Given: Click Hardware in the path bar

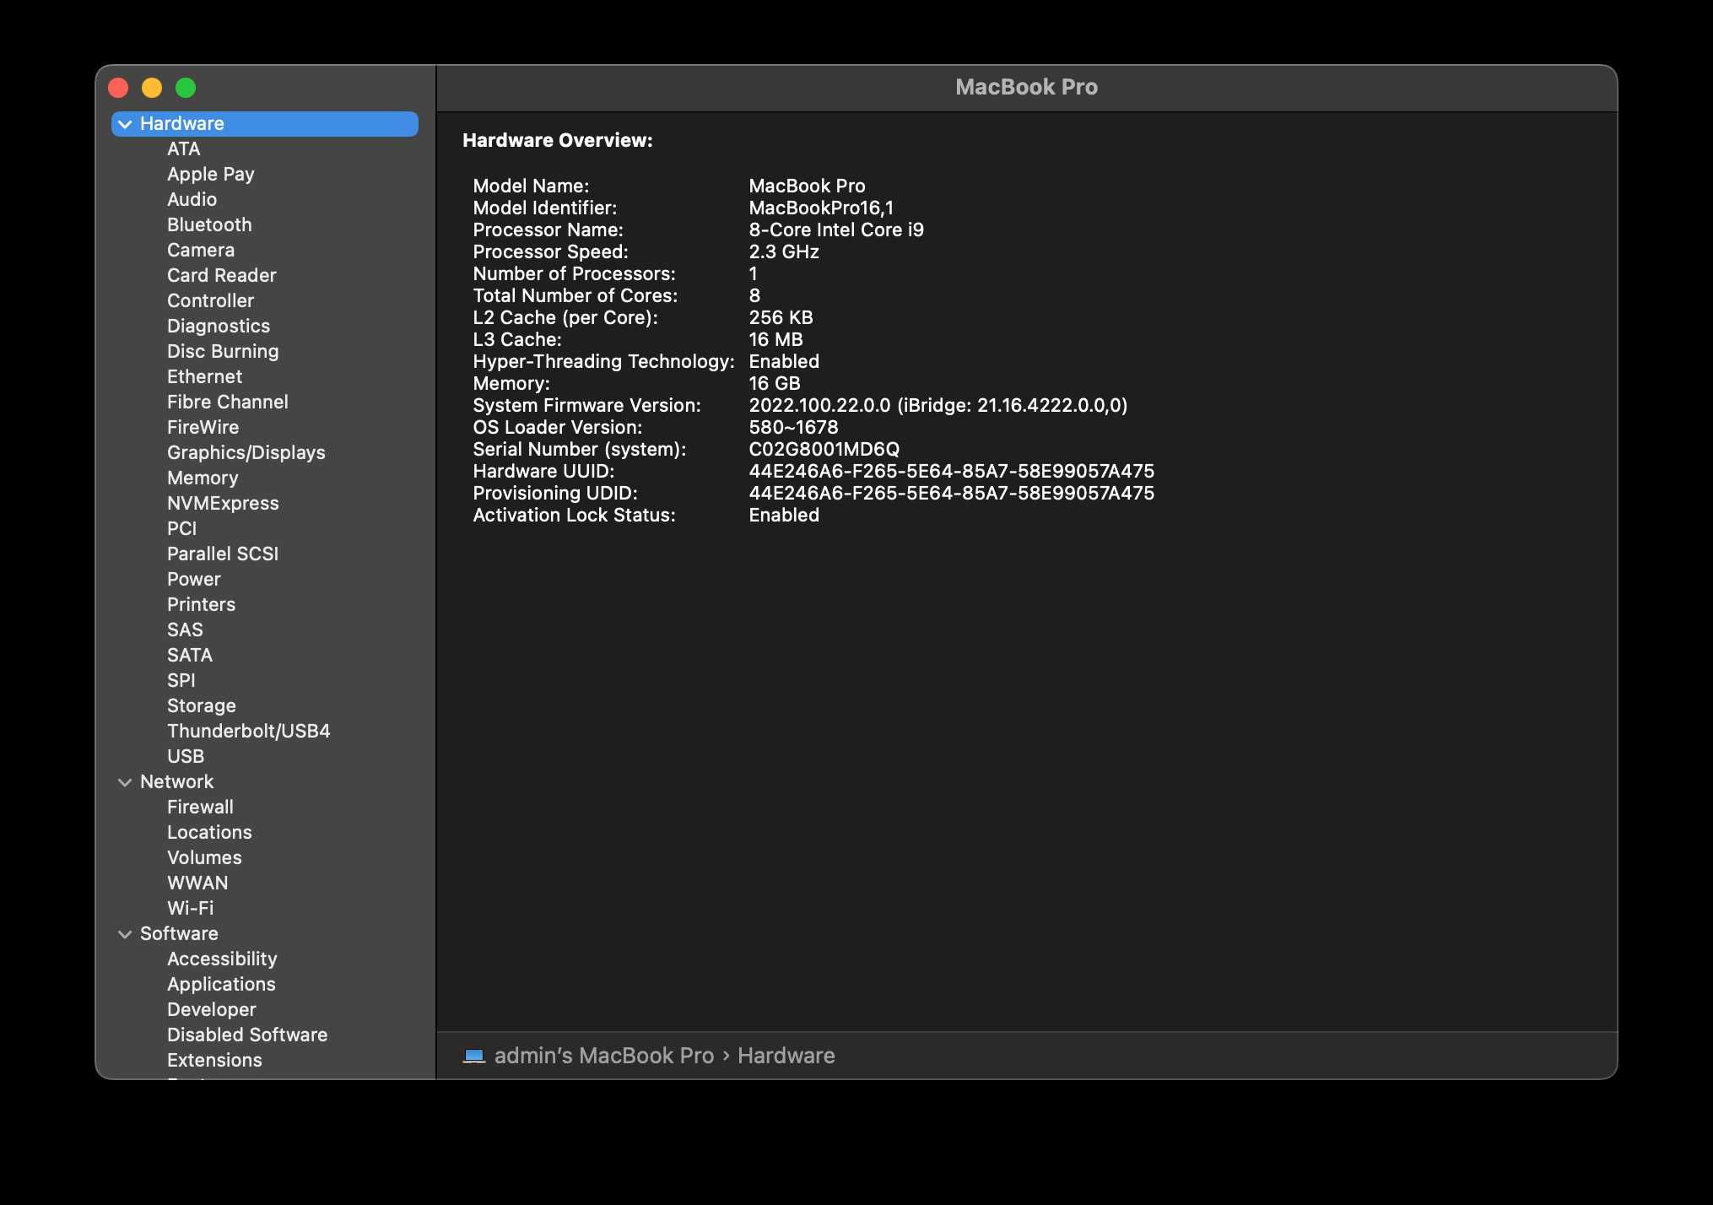Looking at the screenshot, I should (786, 1056).
